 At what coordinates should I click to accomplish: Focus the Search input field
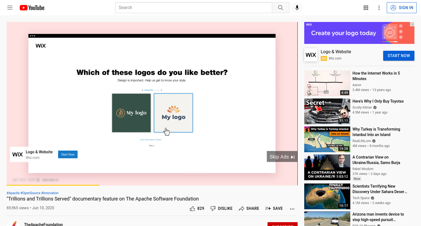194,8
